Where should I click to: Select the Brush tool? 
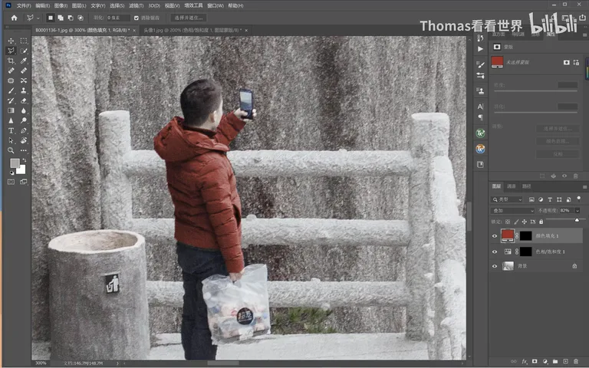pyautogui.click(x=11, y=90)
